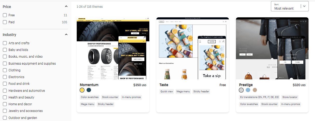Select the tan Prestige color swatch
This screenshot has width=315, height=121.
click(x=255, y=90)
